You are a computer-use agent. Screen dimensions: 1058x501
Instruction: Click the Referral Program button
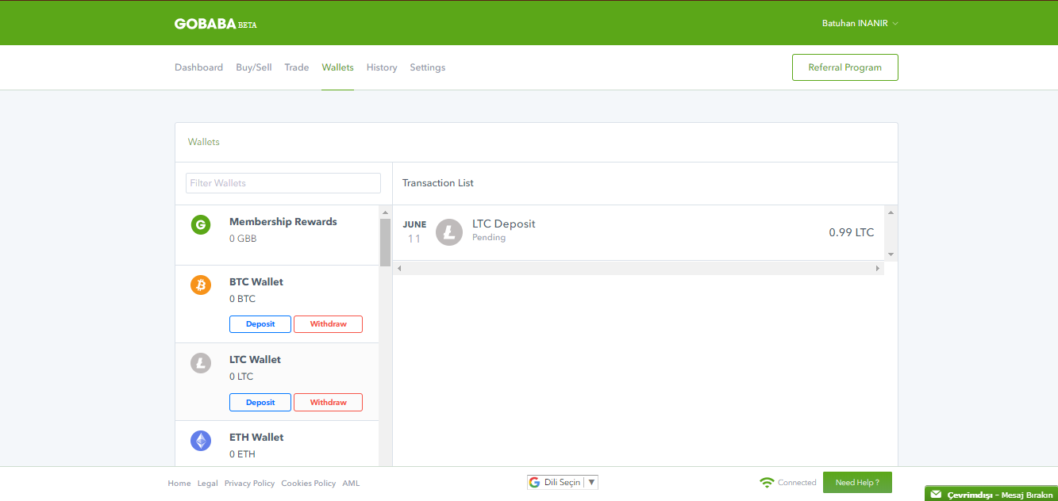click(845, 67)
